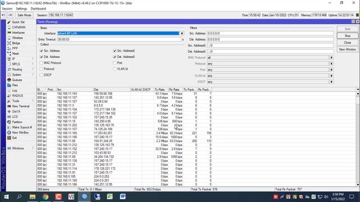Viewport: 360px width, 202px height.
Task: Open Queues in the sidebar
Action: (x=17, y=80)
